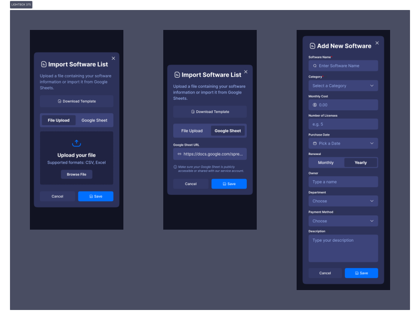Set Renewal to Yearly

361,163
